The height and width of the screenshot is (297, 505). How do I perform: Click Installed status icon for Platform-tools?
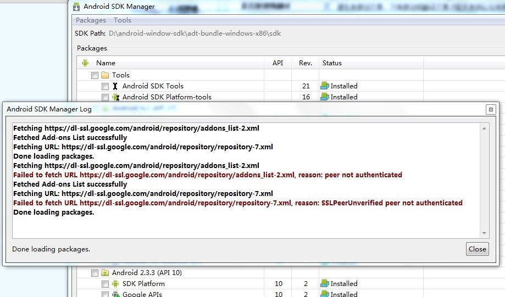point(325,97)
